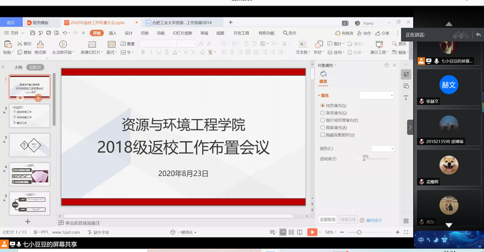Screen dimensions: 484x252
Task: Select the solid fill (纯色填充) radio button
Action: [323, 106]
